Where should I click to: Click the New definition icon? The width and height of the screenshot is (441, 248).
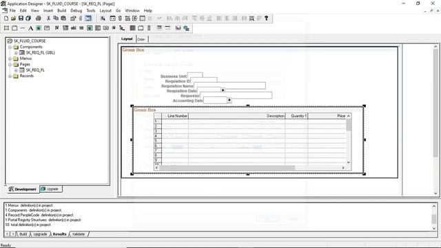[x=6, y=19]
